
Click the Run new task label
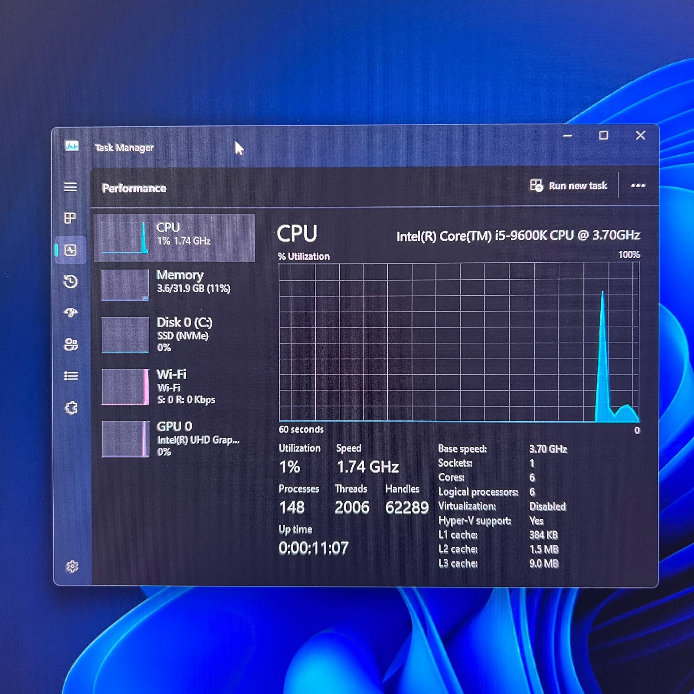578,186
